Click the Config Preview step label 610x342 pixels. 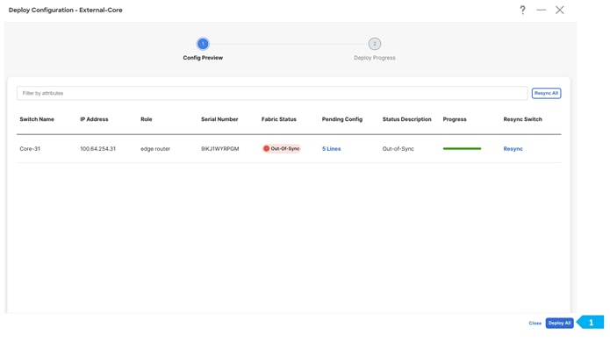tap(203, 58)
